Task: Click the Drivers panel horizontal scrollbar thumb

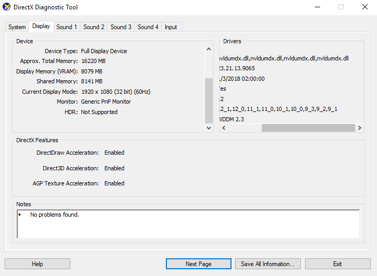Action: tap(308, 128)
